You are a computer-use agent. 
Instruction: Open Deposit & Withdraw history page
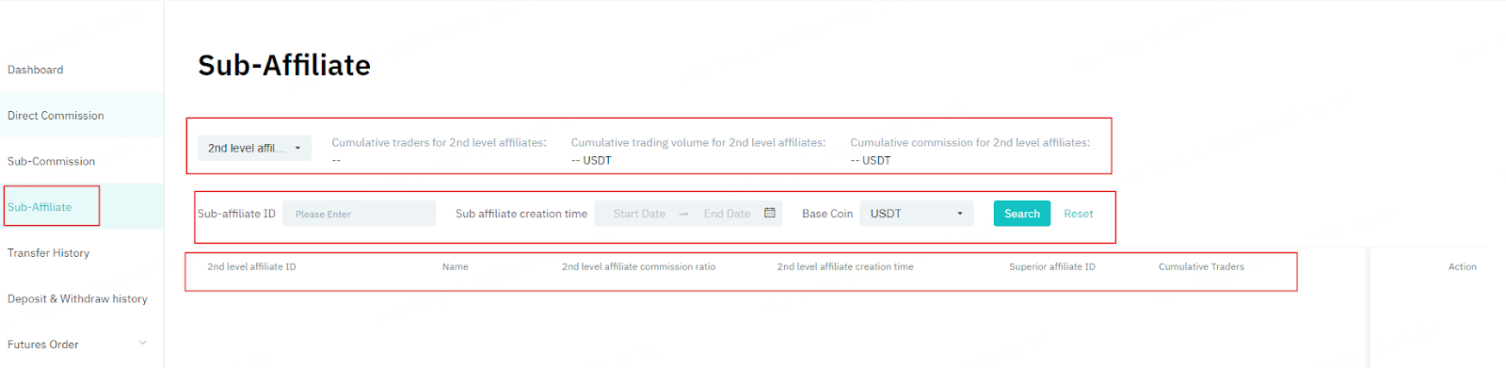[77, 298]
